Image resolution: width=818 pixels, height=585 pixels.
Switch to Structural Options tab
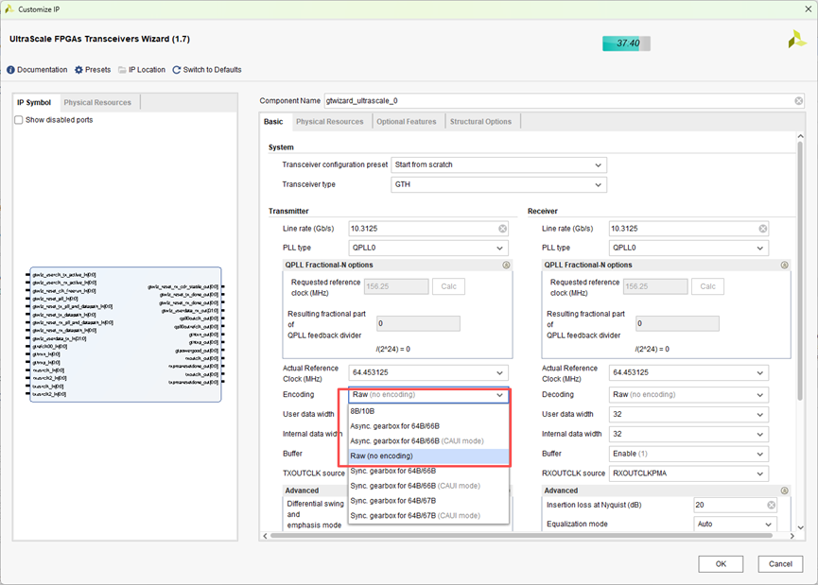click(480, 122)
